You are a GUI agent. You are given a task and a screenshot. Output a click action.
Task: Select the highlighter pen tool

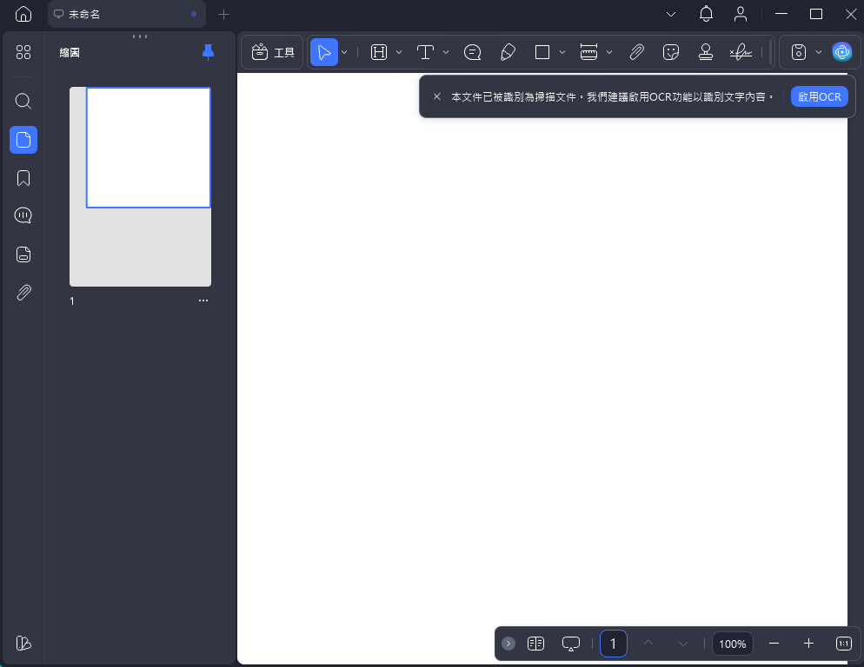tap(508, 52)
